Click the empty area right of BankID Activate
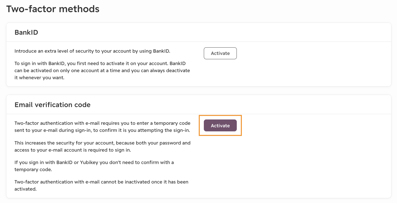Image resolution: width=397 pixels, height=203 pixels. coord(304,53)
